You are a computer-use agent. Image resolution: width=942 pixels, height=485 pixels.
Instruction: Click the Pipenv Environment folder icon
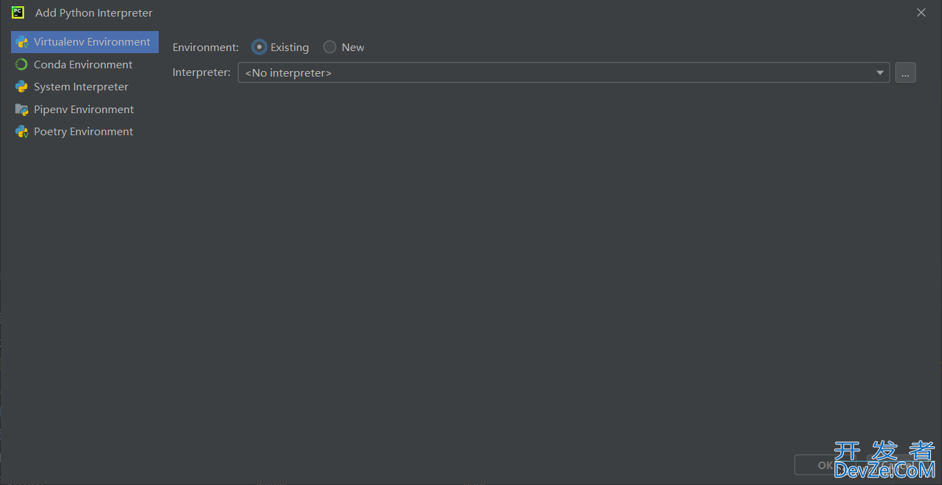click(22, 110)
